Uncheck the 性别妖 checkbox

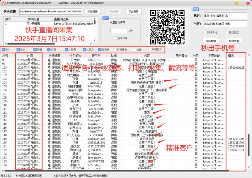tap(100, 50)
